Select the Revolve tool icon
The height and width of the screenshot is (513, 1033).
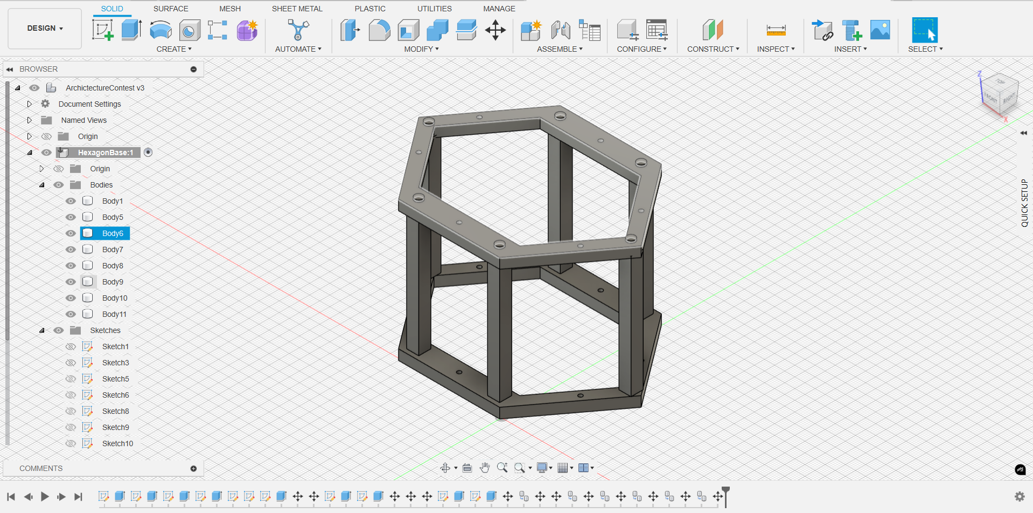point(160,30)
